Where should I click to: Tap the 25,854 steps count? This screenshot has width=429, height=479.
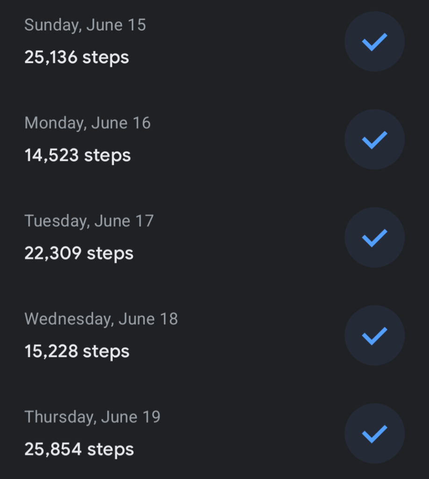tap(79, 450)
